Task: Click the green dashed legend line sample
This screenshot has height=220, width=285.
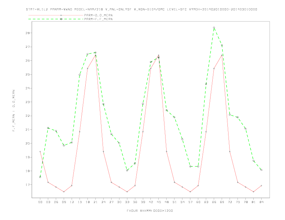Action: pyautogui.click(x=56, y=19)
